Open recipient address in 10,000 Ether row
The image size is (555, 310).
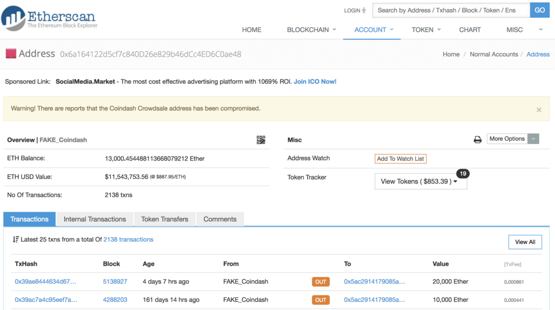click(375, 300)
